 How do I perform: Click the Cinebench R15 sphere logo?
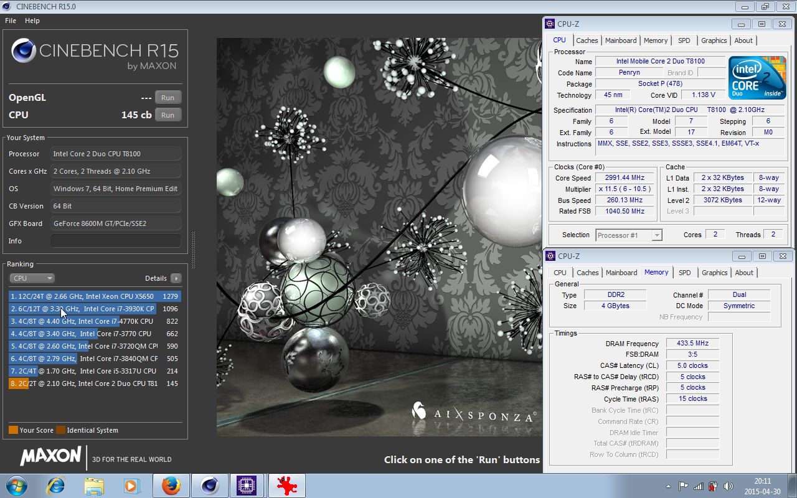pos(24,50)
